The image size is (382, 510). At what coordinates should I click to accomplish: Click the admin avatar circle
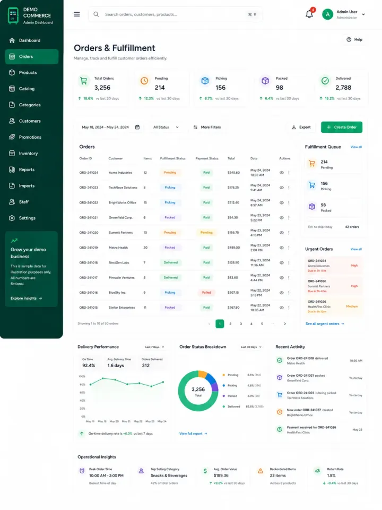pyautogui.click(x=327, y=14)
